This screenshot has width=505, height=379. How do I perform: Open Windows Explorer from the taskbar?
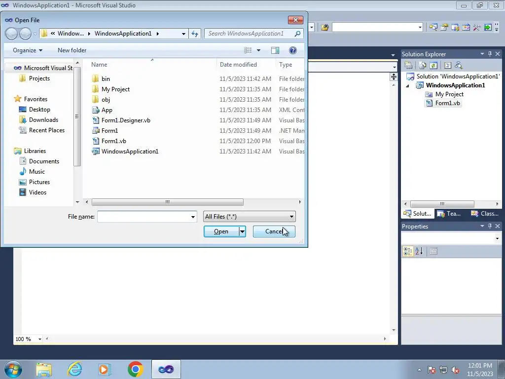[44, 369]
